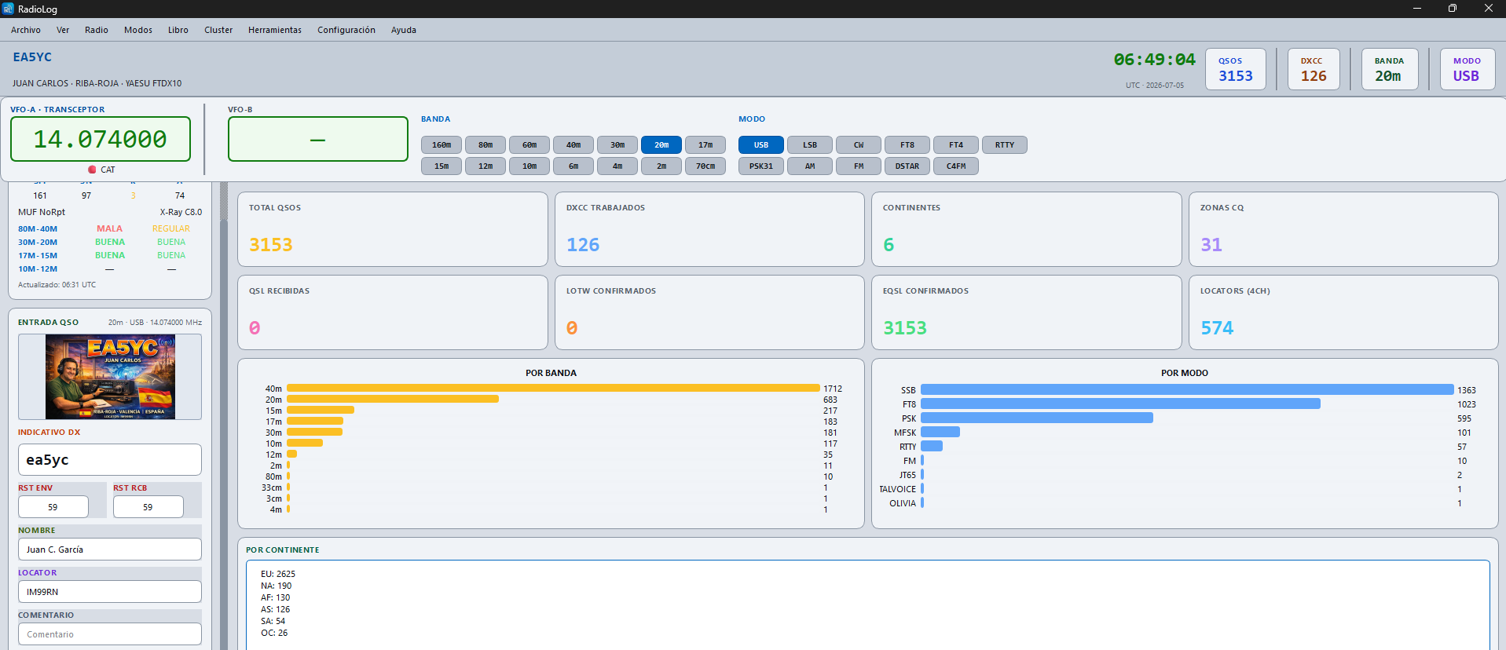Image resolution: width=1506 pixels, height=650 pixels.
Task: Click the QSOS 3153 header badge
Action: click(x=1236, y=69)
